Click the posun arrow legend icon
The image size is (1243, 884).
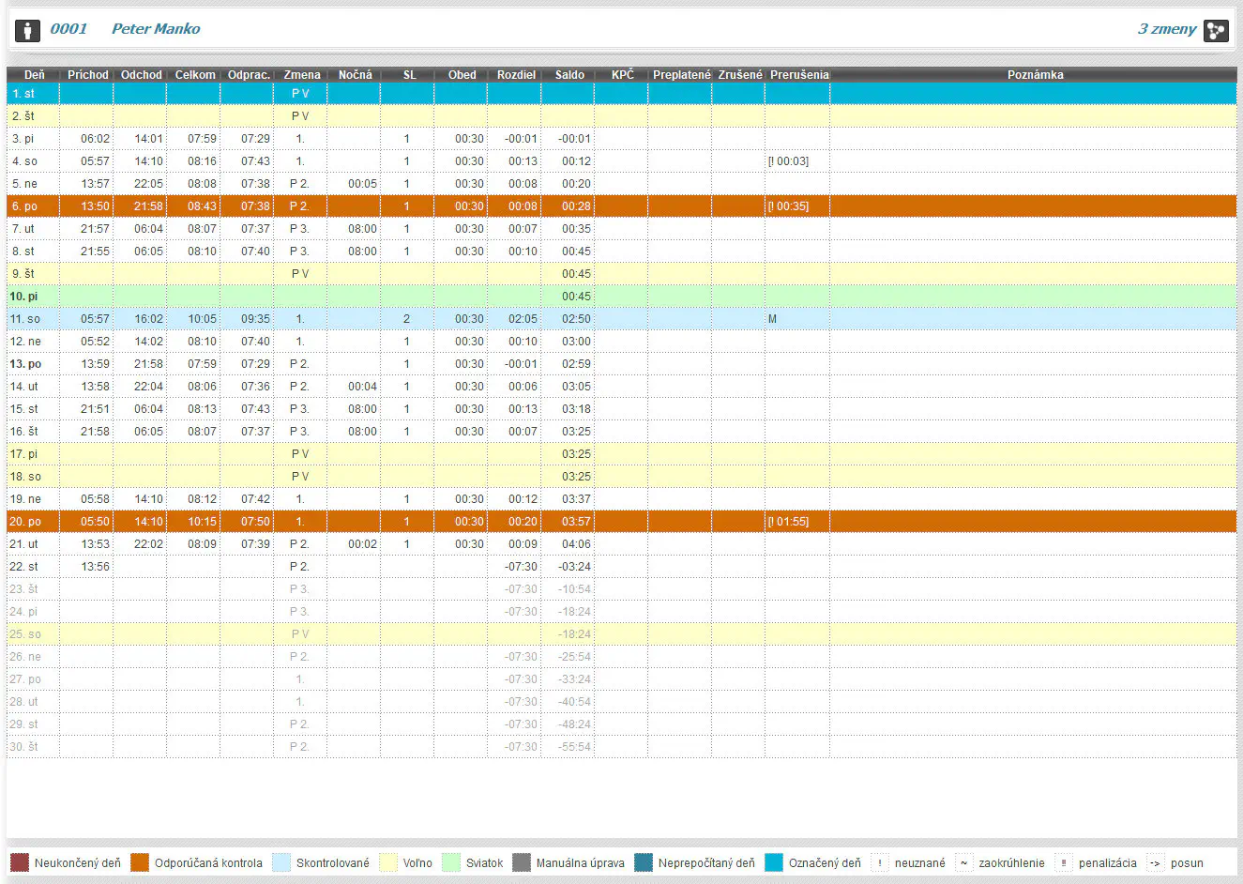1155,862
